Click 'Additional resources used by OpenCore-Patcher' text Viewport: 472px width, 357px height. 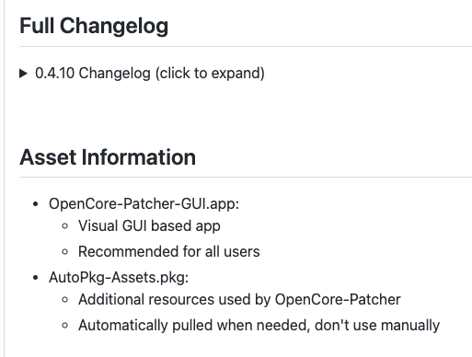(239, 300)
